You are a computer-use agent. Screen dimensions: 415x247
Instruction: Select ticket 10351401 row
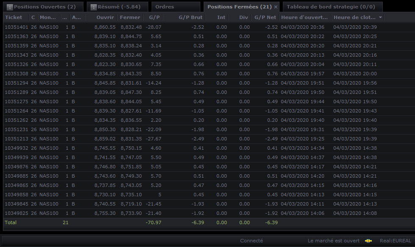click(x=207, y=27)
